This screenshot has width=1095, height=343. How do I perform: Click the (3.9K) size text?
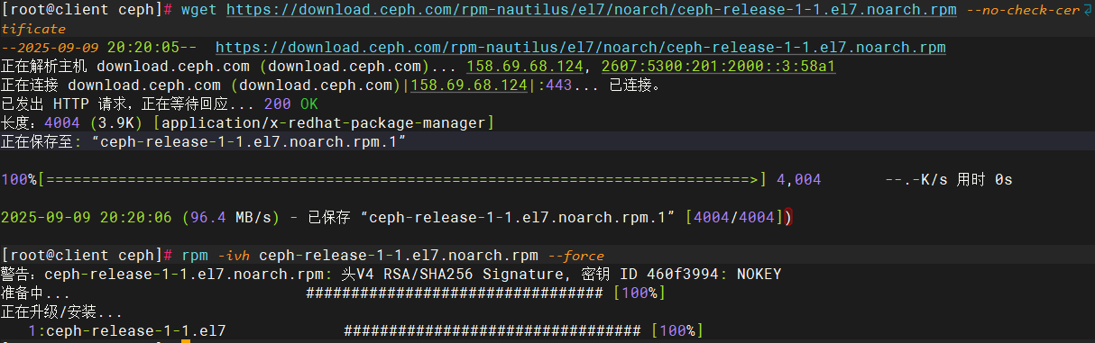click(118, 123)
